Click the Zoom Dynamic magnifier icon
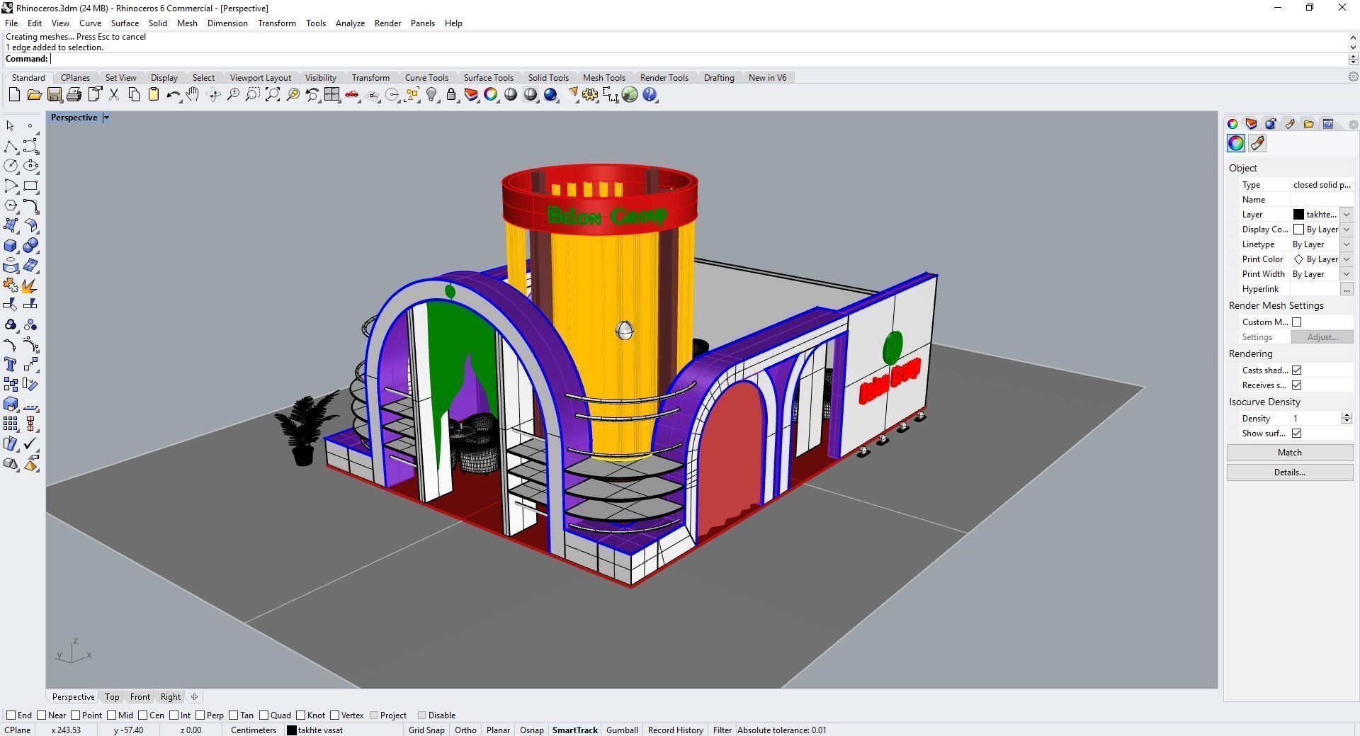The width and height of the screenshot is (1360, 736). click(x=233, y=94)
